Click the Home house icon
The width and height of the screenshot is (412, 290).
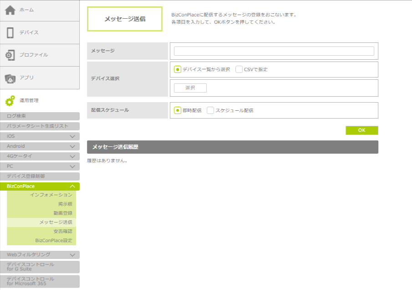(x=10, y=10)
